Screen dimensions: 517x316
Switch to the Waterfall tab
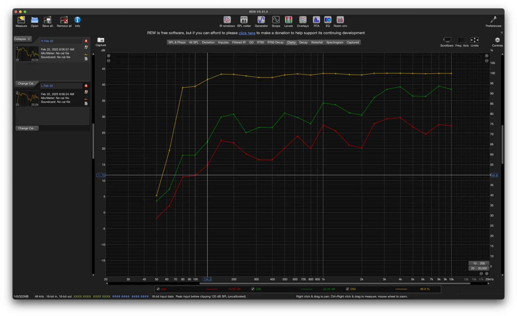pyautogui.click(x=317, y=42)
